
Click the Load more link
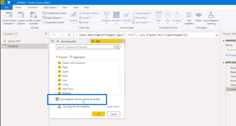tap(113, 107)
